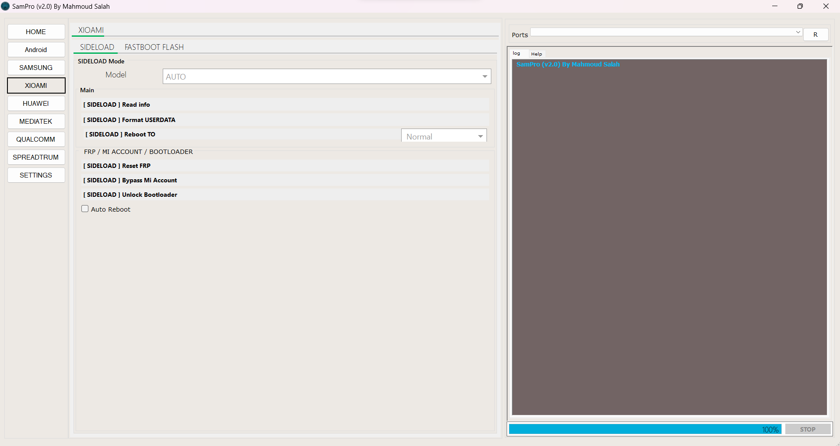Select the SPREADTRUM section
The width and height of the screenshot is (840, 446).
coord(36,157)
